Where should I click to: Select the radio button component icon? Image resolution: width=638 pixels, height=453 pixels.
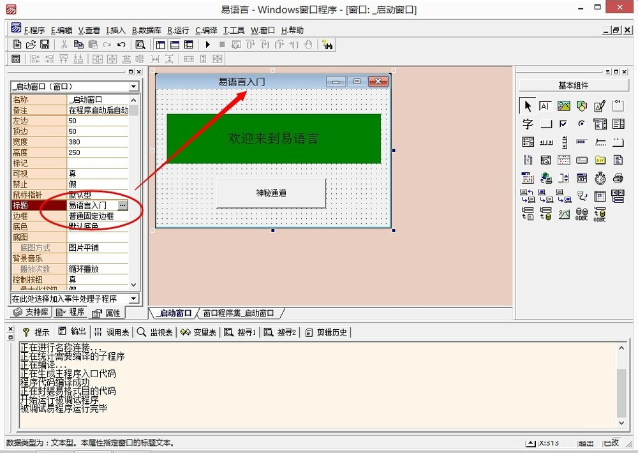point(582,124)
